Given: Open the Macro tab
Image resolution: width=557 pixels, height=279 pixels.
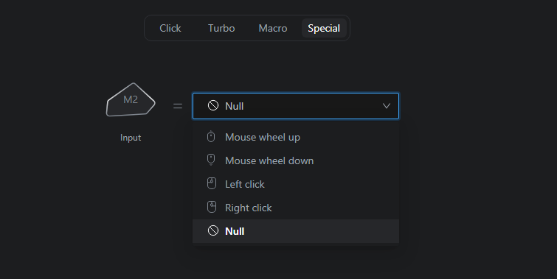Looking at the screenshot, I should click(x=273, y=28).
